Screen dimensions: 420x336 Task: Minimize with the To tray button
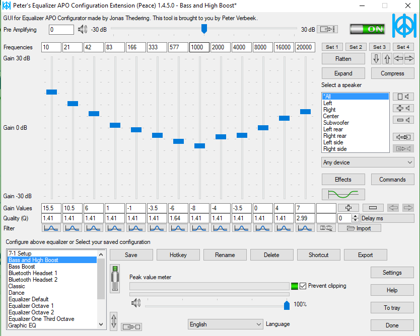(x=392, y=308)
